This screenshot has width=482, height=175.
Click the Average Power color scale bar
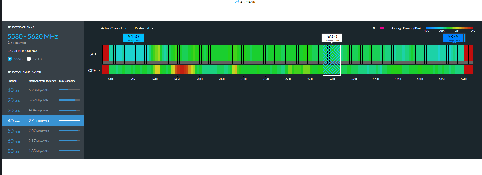click(449, 28)
